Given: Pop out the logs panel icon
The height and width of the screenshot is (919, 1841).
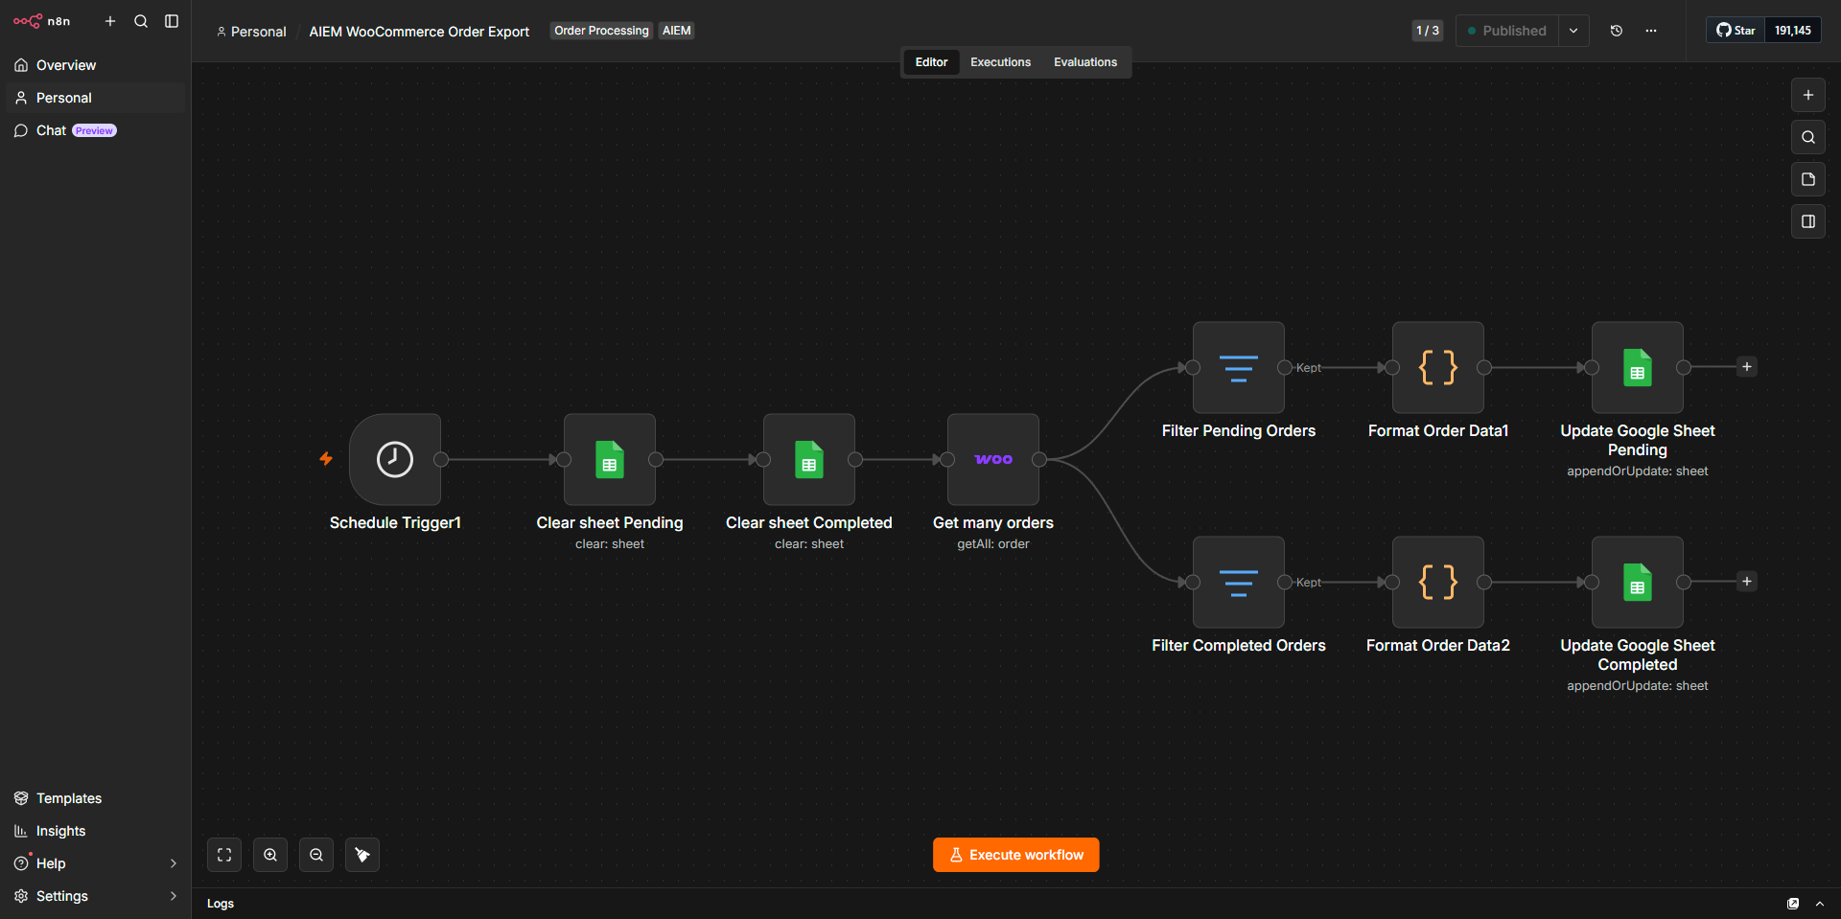Looking at the screenshot, I should [x=1793, y=904].
